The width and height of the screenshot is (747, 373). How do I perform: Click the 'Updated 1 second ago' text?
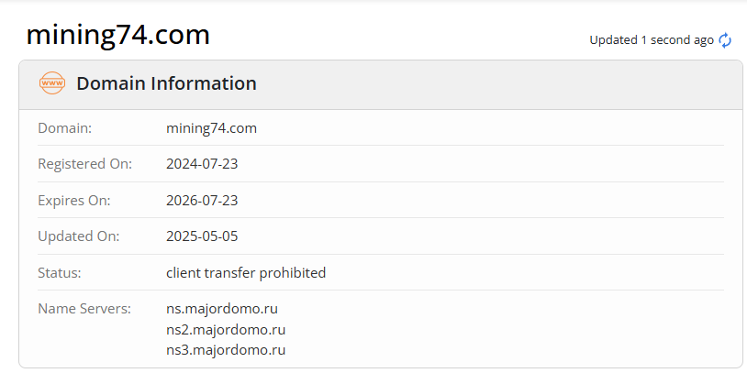tap(651, 40)
